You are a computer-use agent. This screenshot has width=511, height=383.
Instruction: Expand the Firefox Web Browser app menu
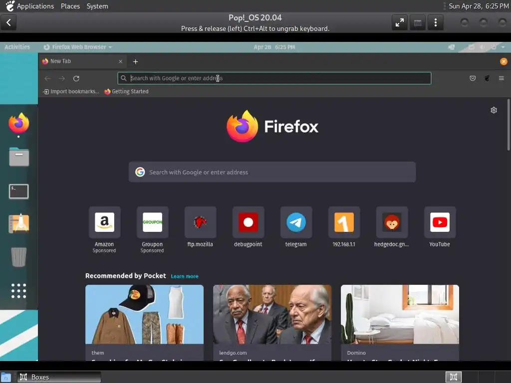pyautogui.click(x=78, y=47)
